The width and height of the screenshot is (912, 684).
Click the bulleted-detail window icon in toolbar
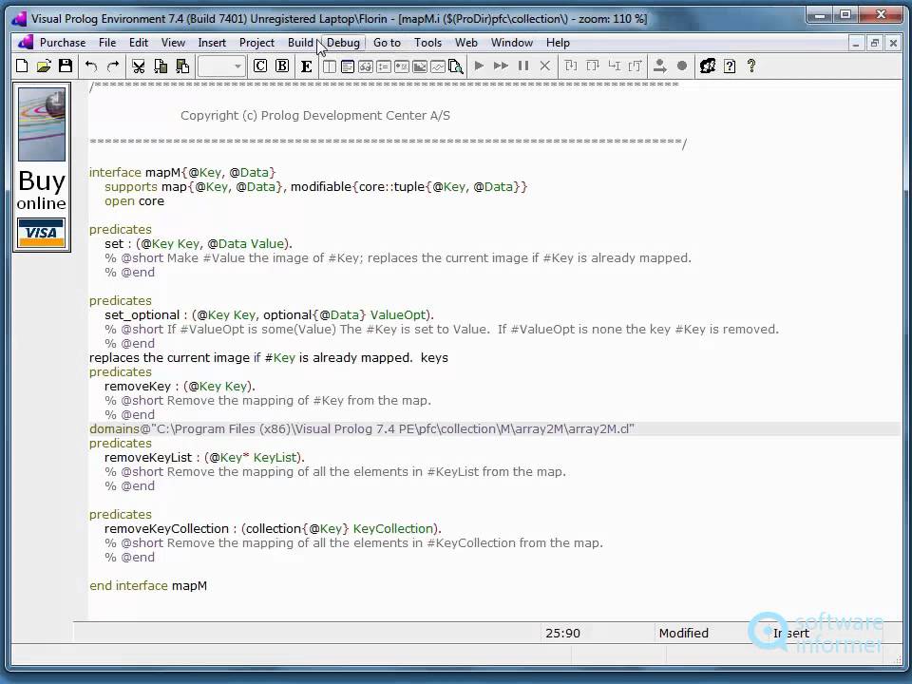pos(401,66)
